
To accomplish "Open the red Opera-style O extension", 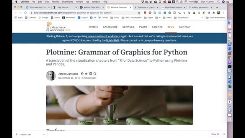I will (x=150, y=13).
